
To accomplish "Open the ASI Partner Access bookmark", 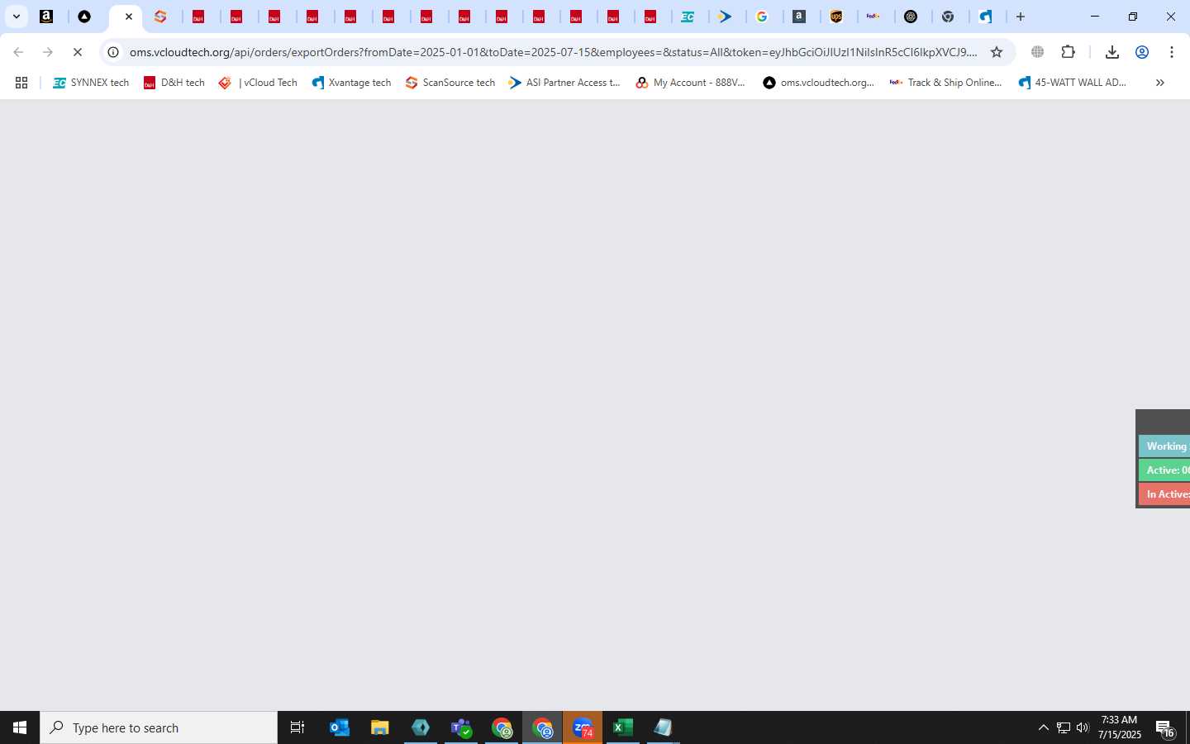I will click(x=564, y=83).
